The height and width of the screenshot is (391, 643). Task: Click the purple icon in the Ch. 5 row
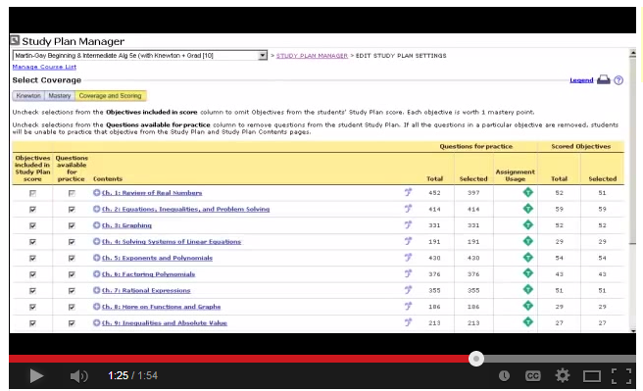point(408,258)
